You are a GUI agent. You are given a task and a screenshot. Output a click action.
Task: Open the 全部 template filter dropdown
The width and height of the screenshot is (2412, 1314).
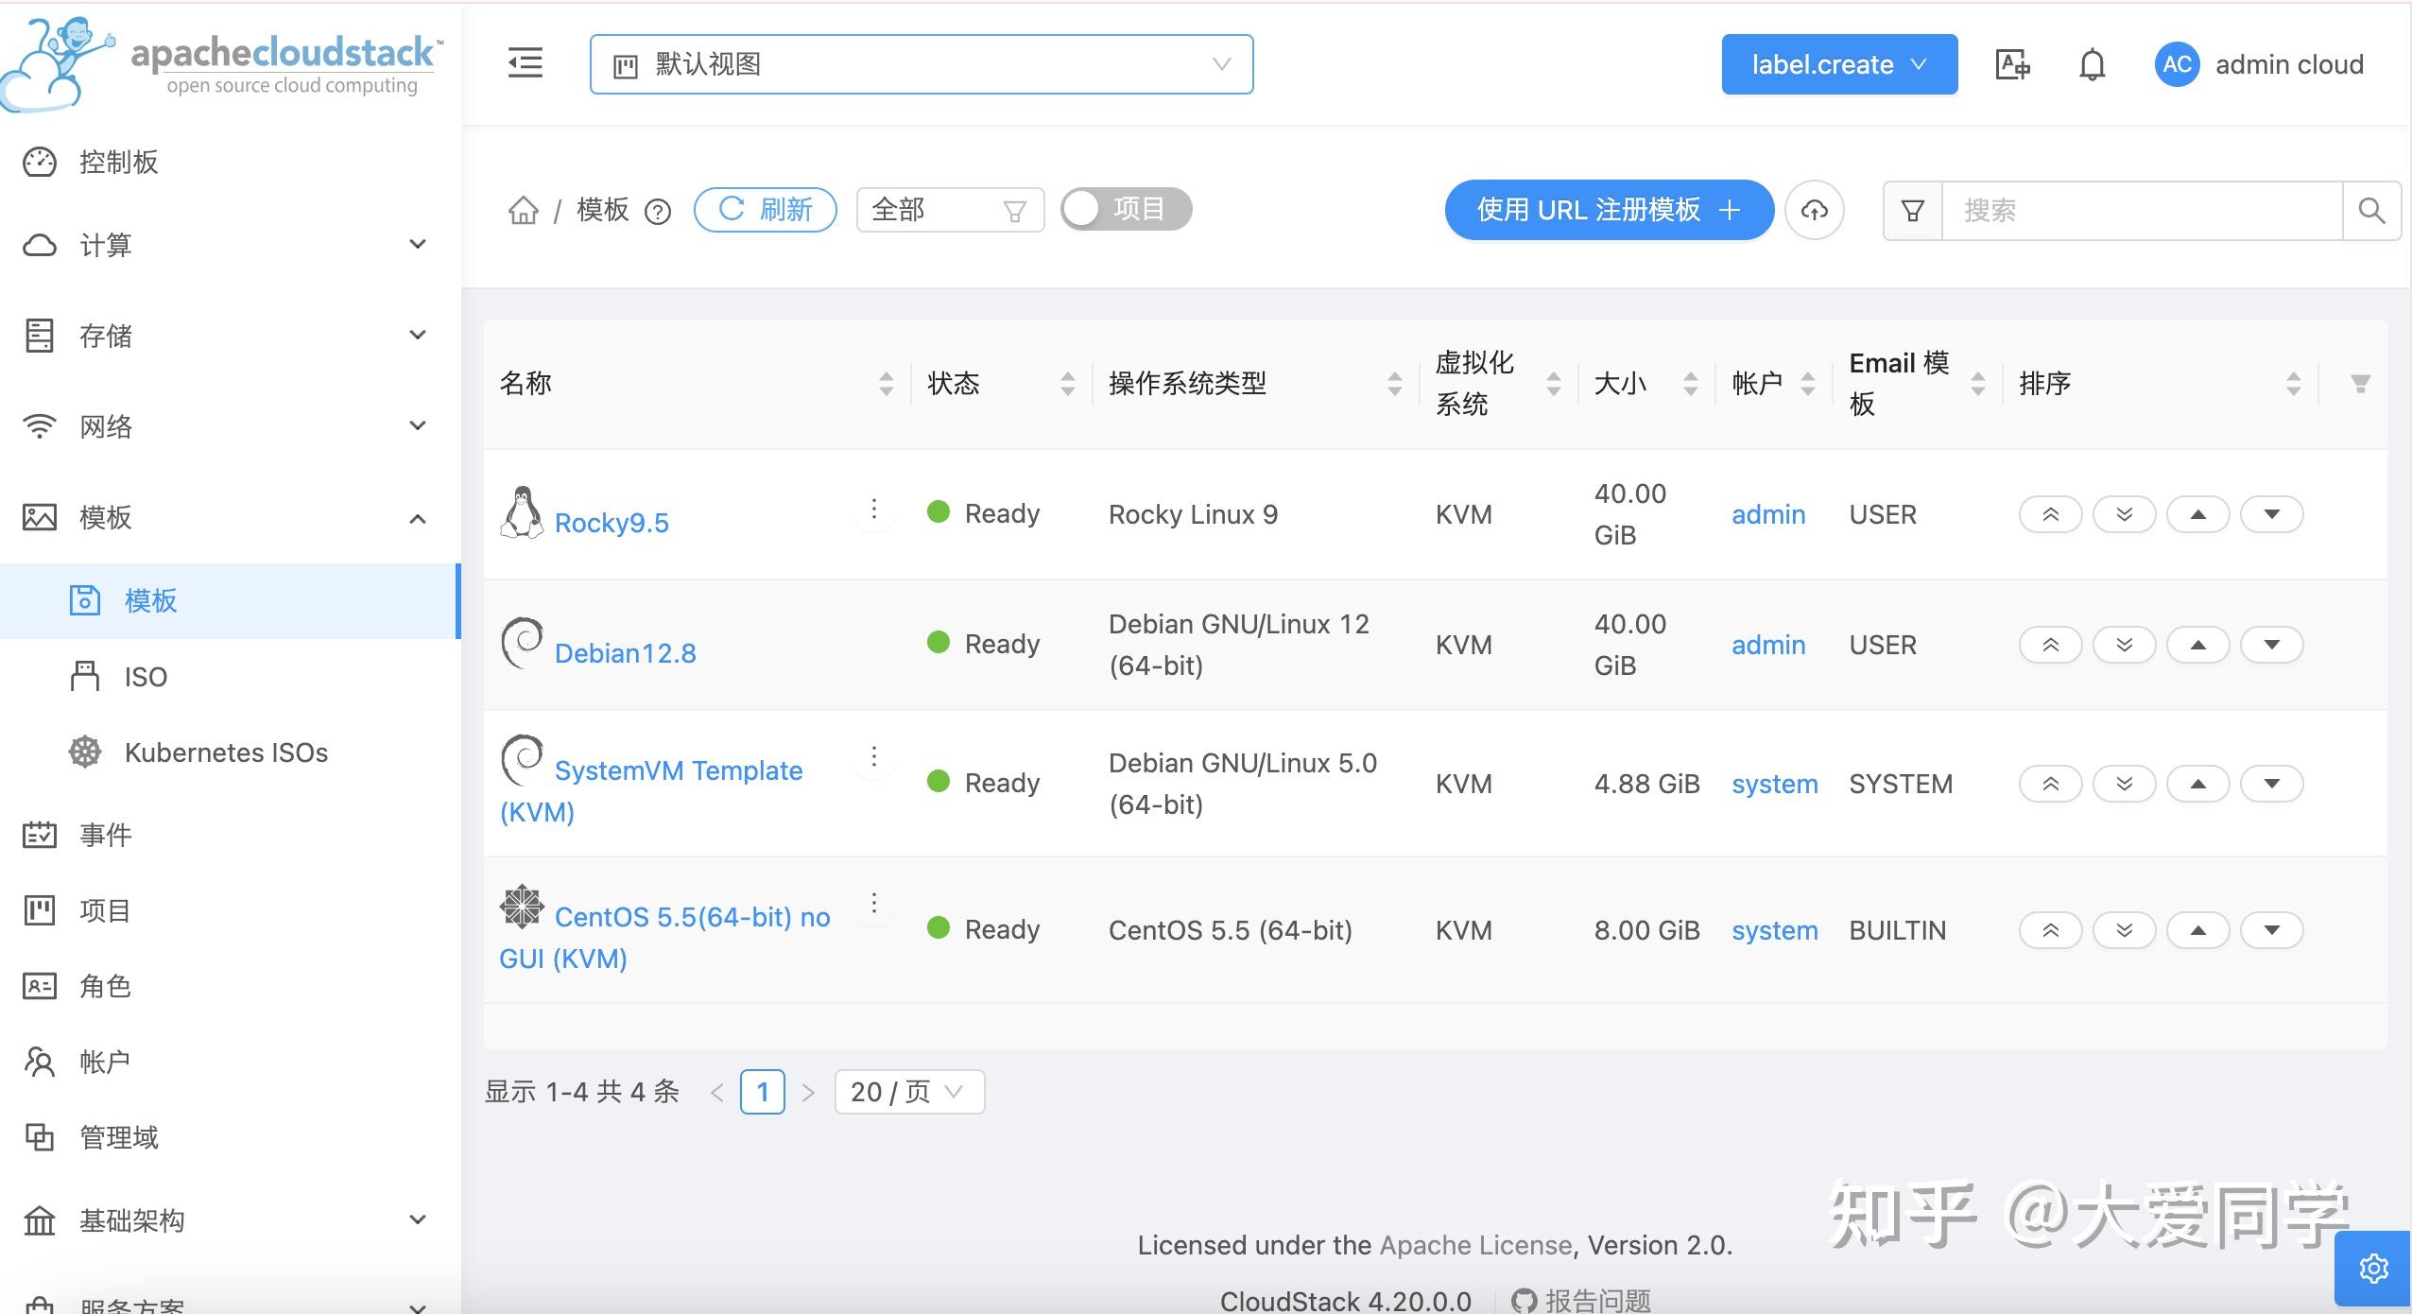(950, 209)
